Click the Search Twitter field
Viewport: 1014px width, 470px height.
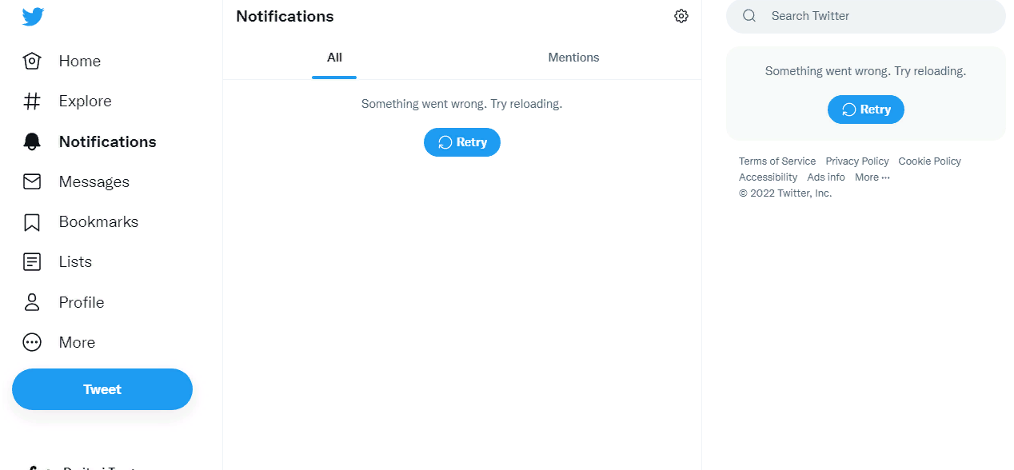(x=866, y=16)
